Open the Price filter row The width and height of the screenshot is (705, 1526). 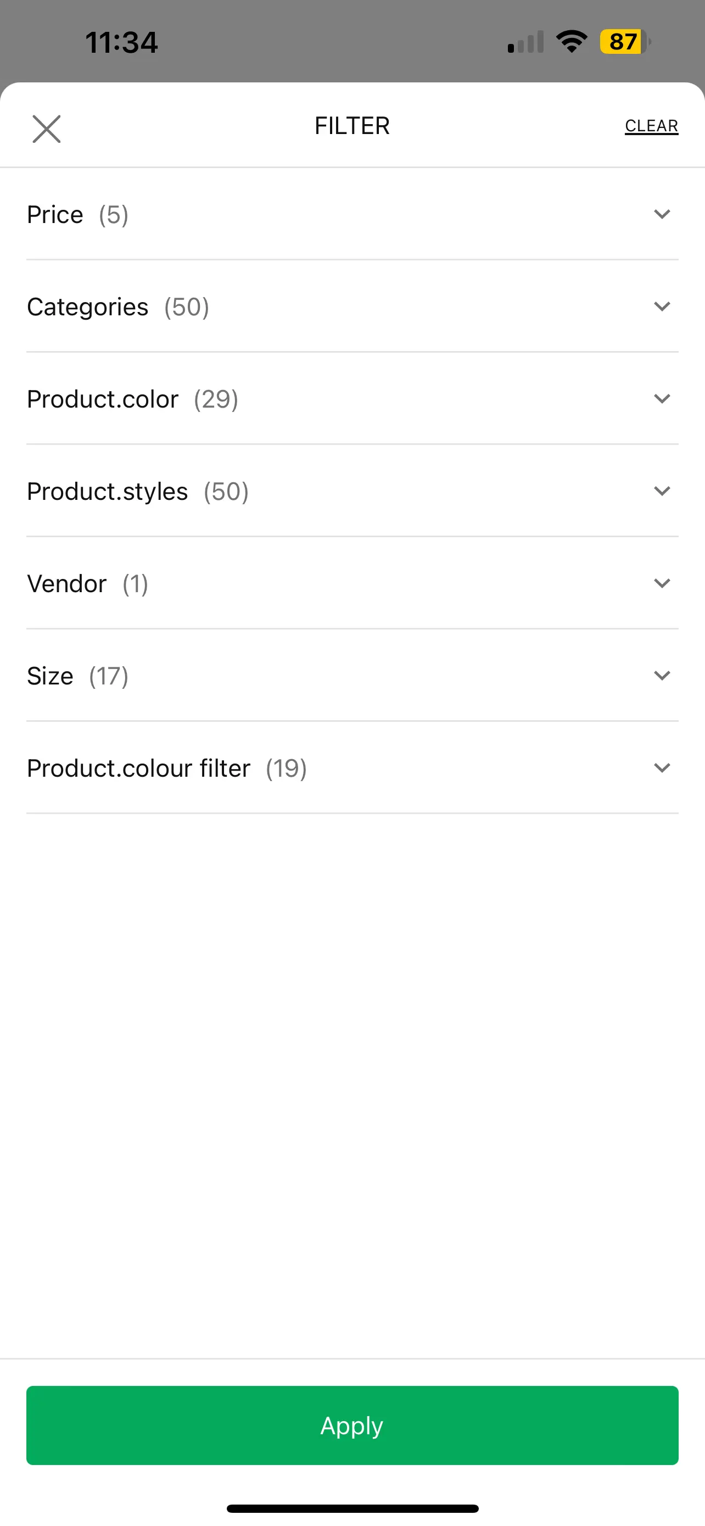(x=352, y=214)
